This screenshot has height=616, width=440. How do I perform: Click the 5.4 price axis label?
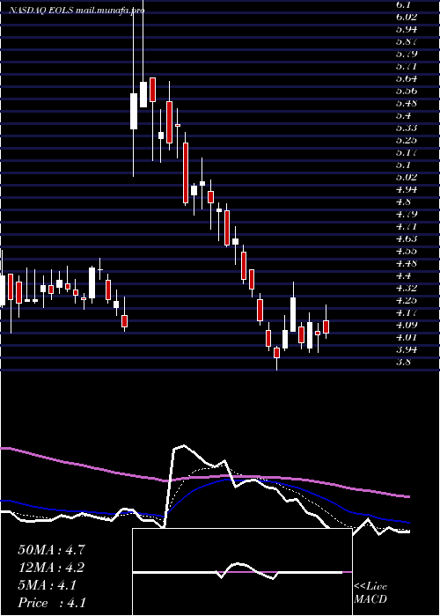tap(403, 115)
